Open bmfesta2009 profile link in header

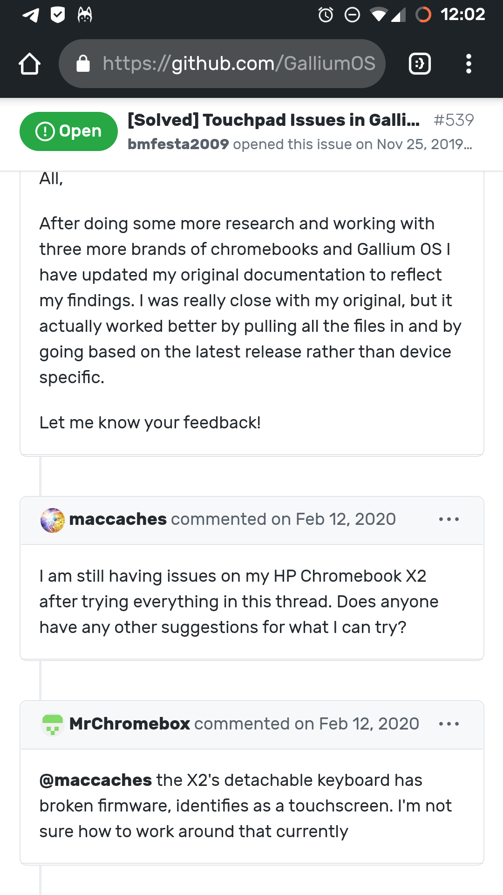178,145
